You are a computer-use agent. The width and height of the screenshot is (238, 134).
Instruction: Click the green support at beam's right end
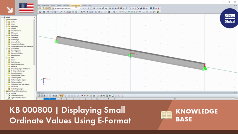coord(205,69)
